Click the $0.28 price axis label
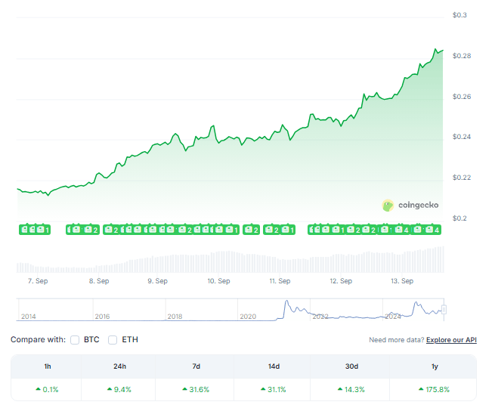The height and width of the screenshot is (408, 495). (462, 56)
